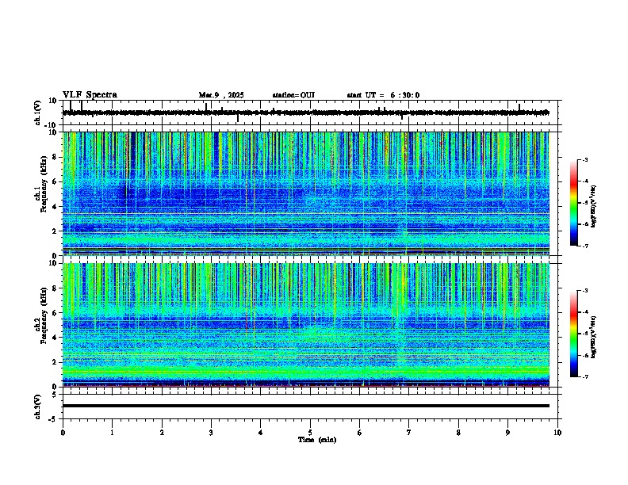Click the '-3' tick on ch.1 colorbar

(585, 159)
